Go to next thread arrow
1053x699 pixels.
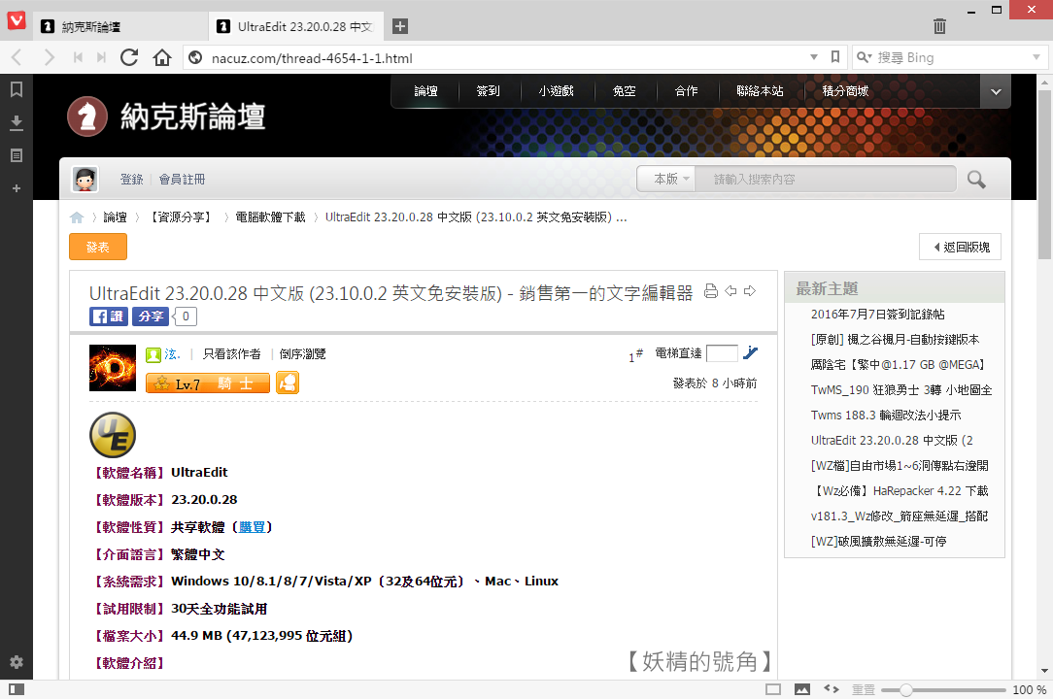[x=750, y=291]
